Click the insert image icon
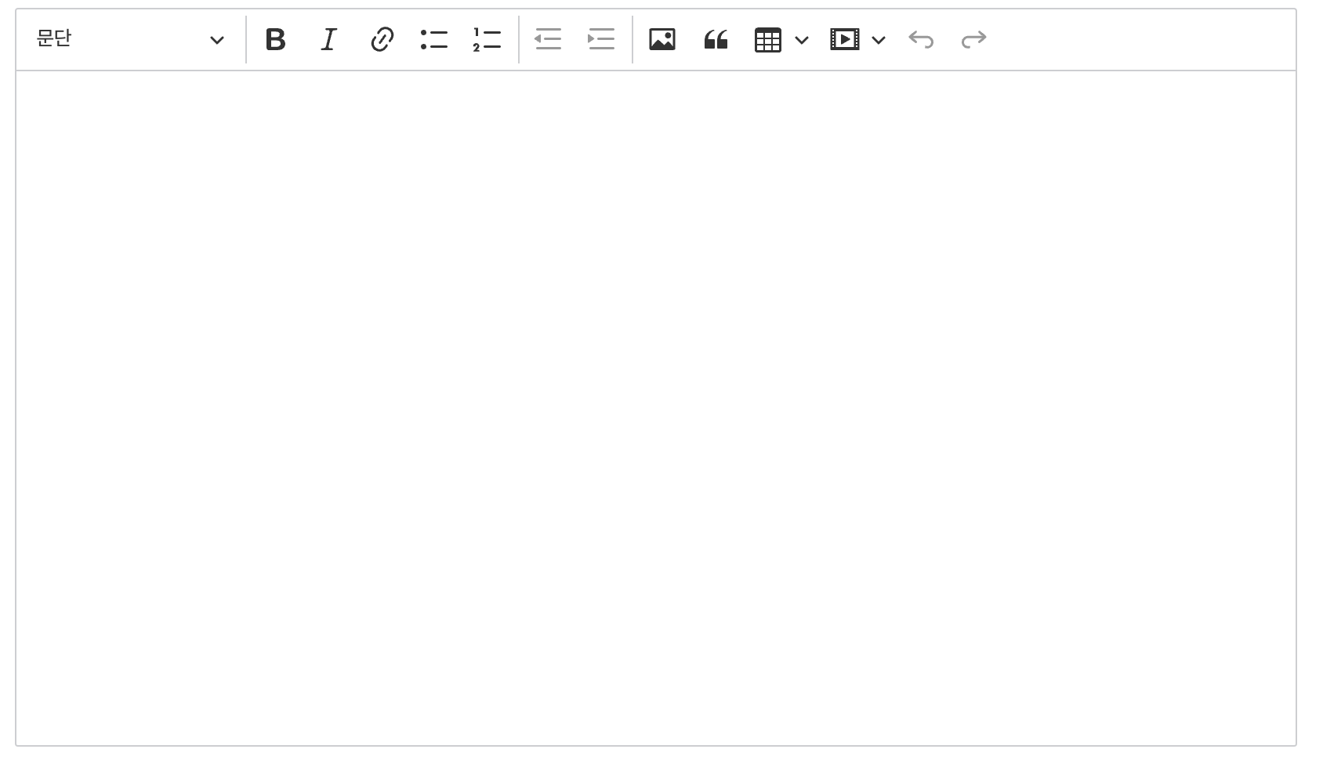The height and width of the screenshot is (760, 1323). pos(662,39)
